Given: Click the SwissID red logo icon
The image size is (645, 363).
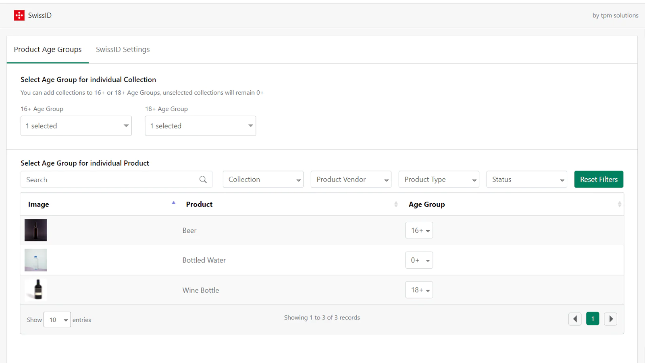Looking at the screenshot, I should 19,15.
